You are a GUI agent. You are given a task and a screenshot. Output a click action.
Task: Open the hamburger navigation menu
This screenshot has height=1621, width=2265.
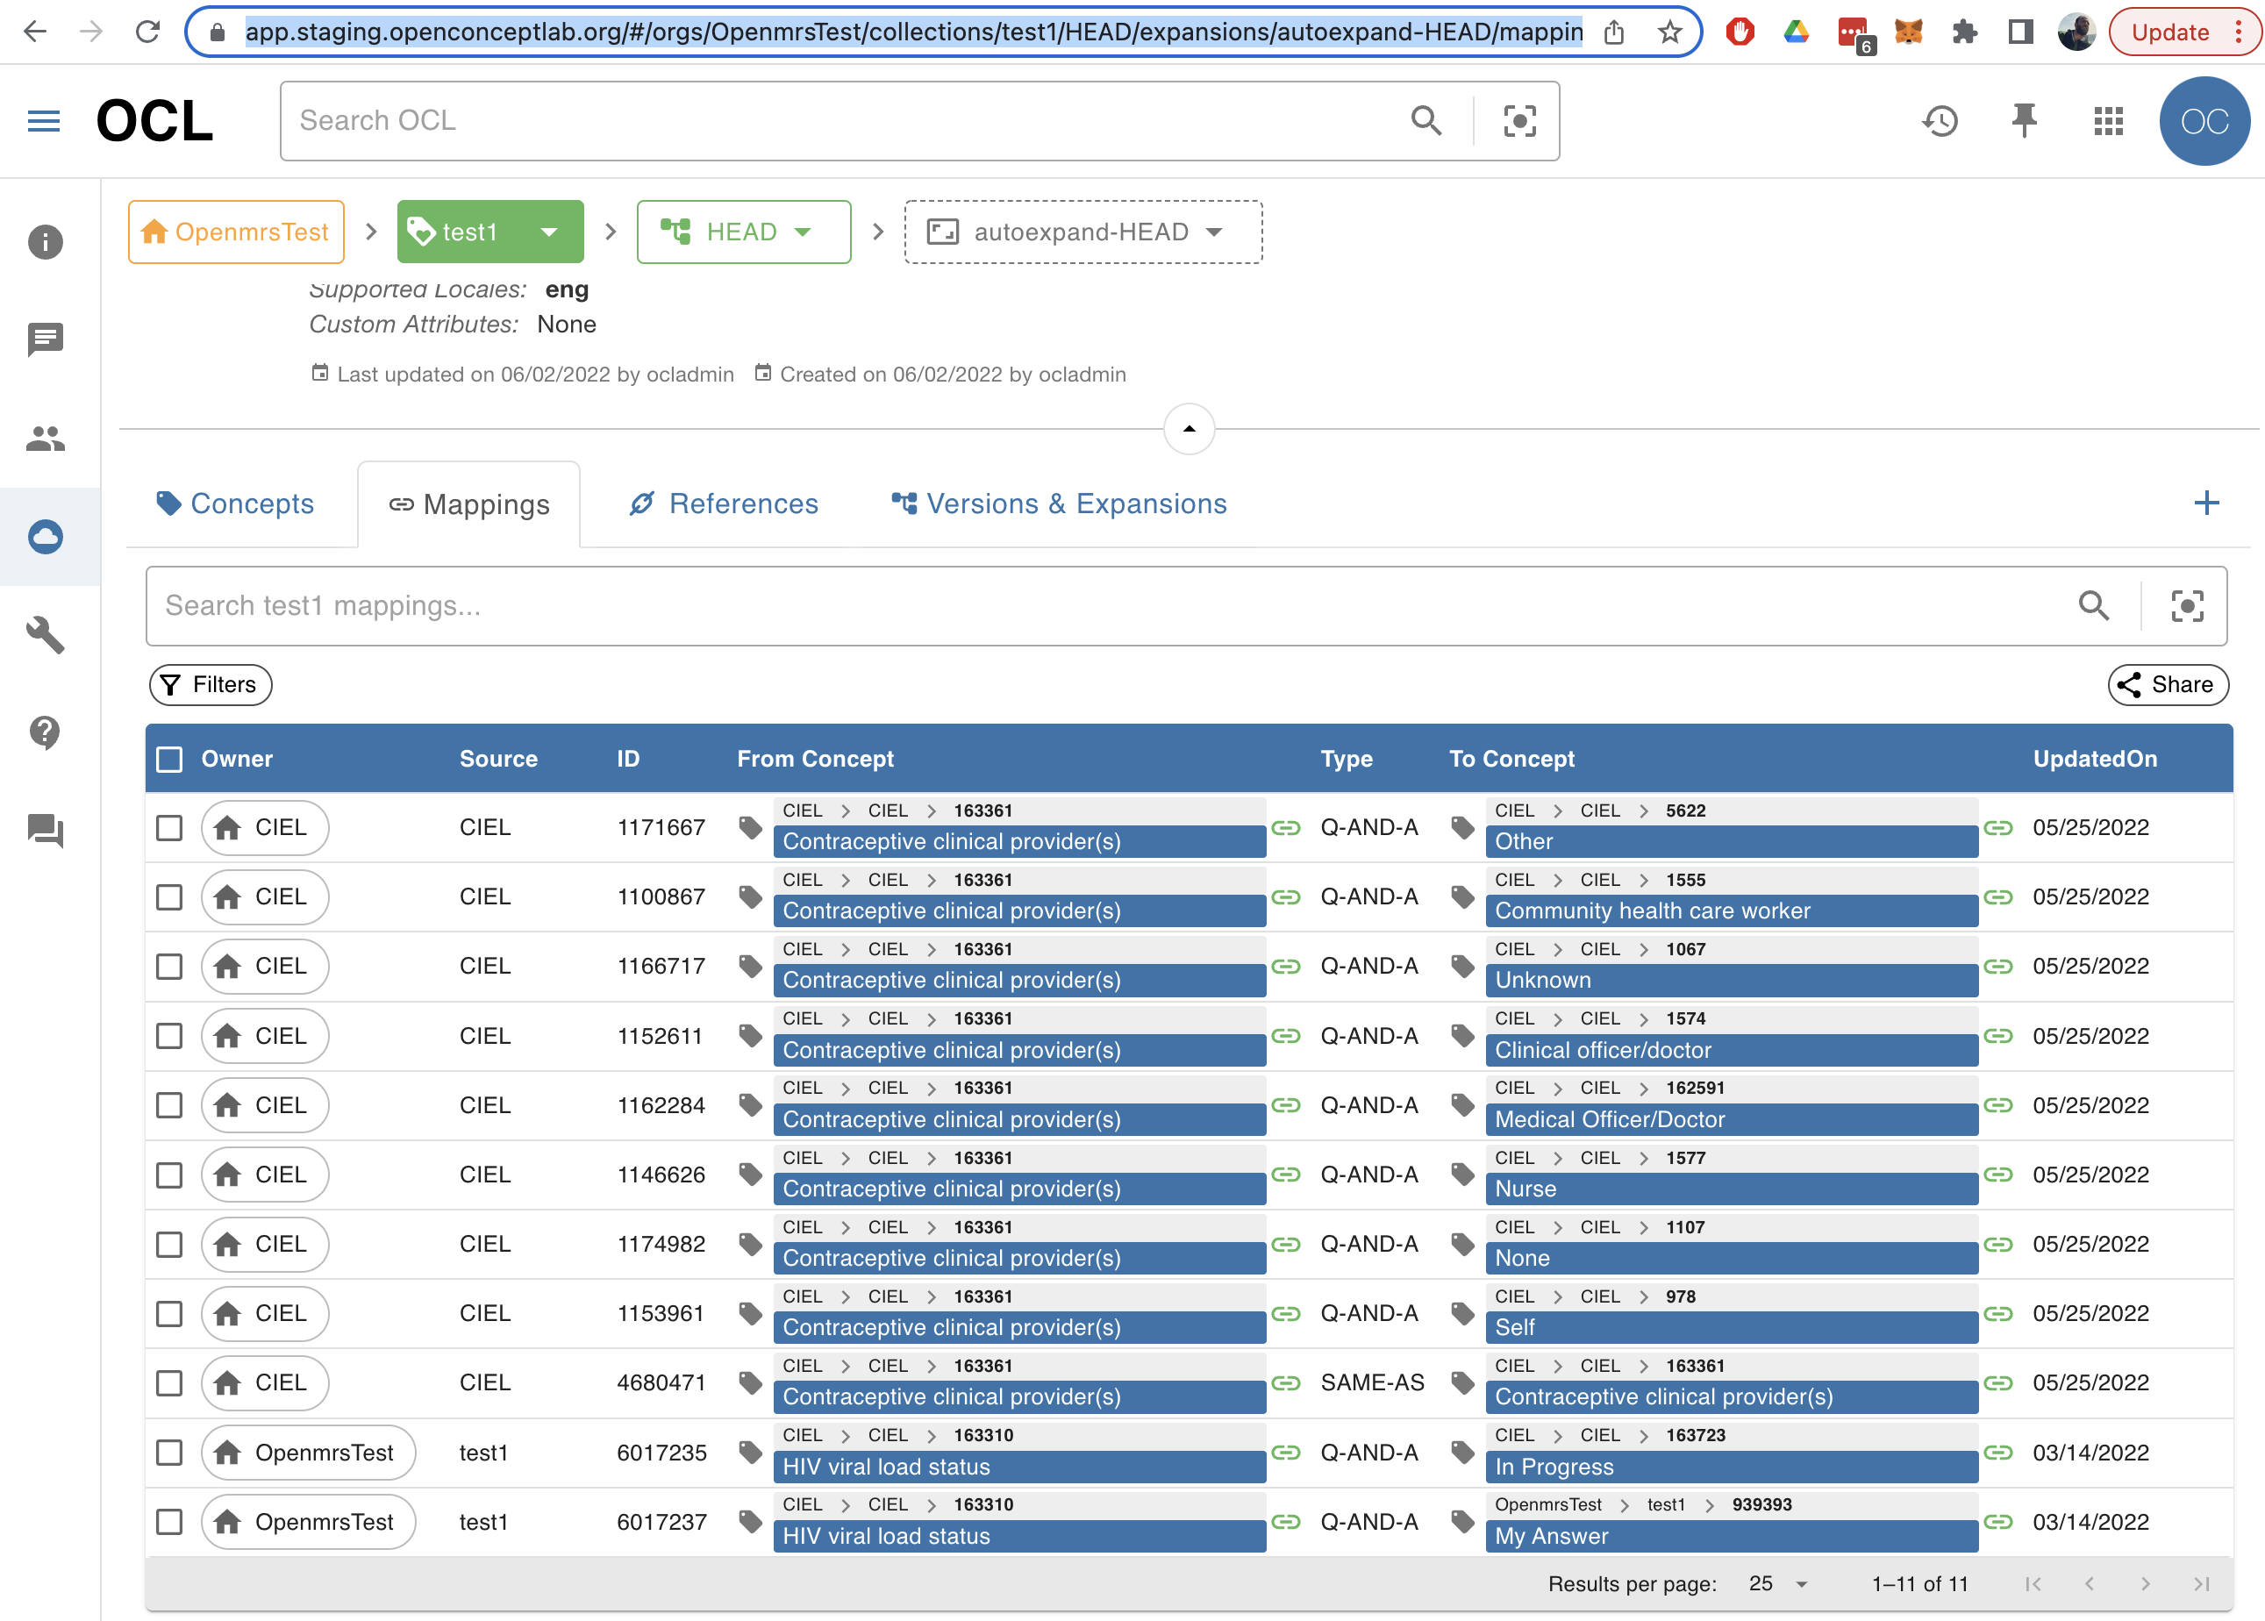43,121
